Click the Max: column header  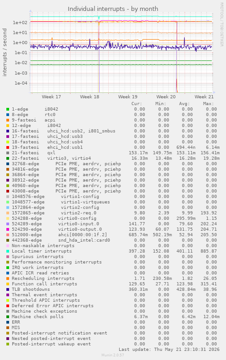208,104
